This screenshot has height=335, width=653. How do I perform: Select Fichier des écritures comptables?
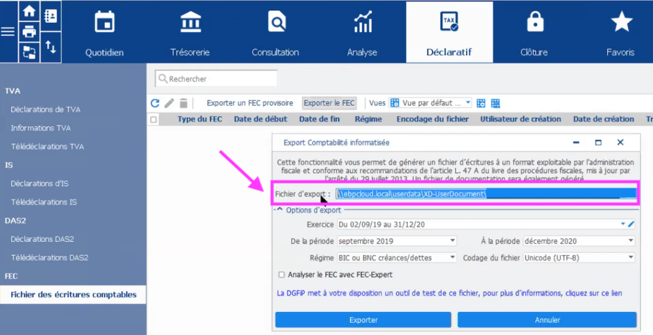click(73, 295)
